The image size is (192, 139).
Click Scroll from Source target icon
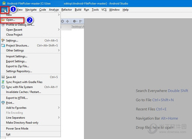coord(62,21)
